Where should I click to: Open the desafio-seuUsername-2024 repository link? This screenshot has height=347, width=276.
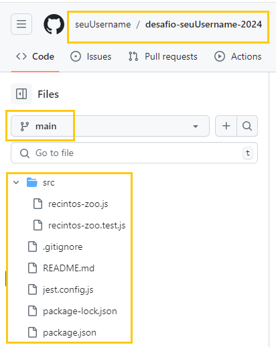pos(204,24)
